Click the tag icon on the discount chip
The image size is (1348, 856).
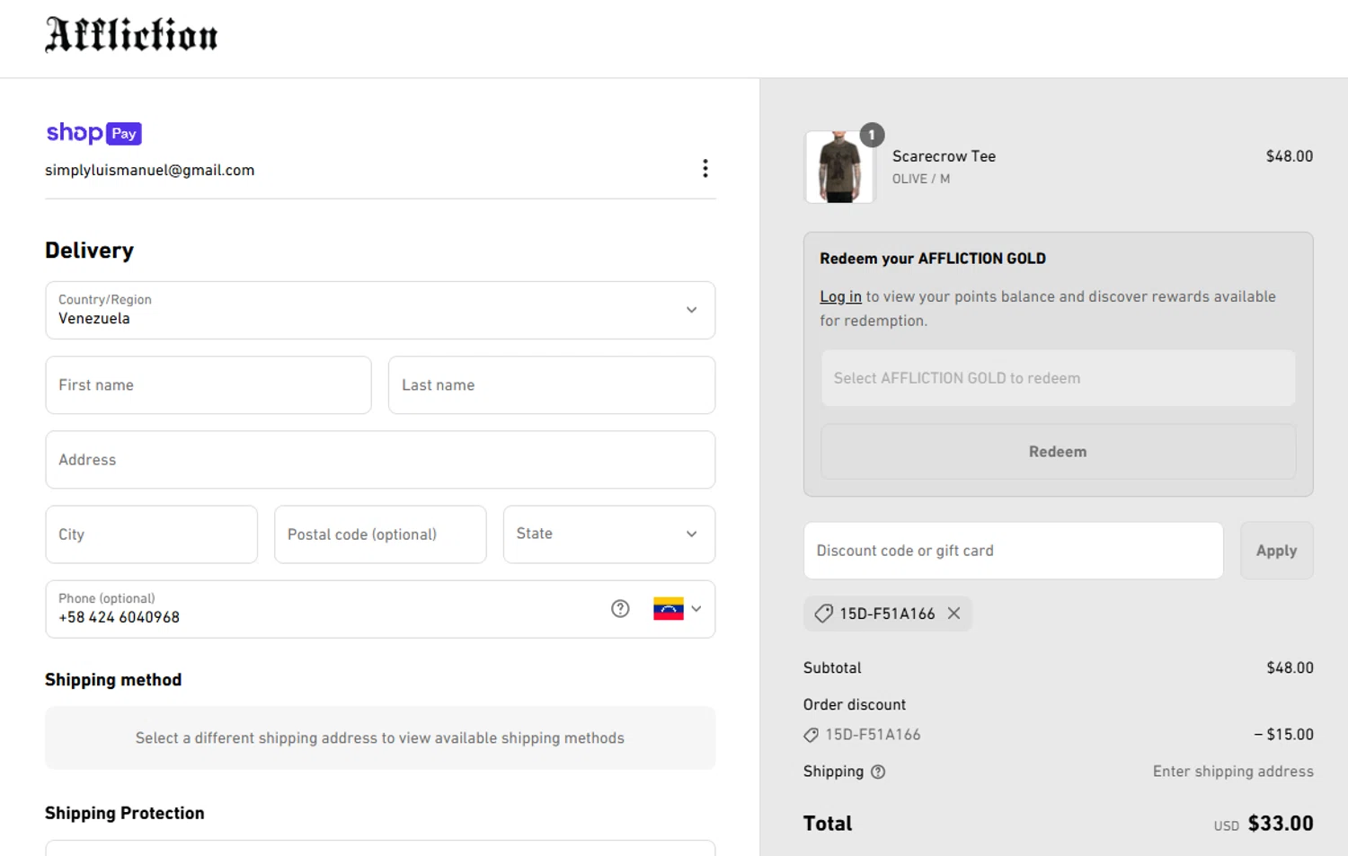click(x=823, y=613)
